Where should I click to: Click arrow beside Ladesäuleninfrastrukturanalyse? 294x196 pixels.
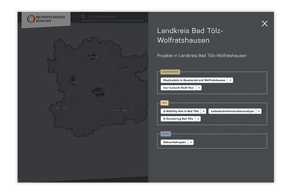pyautogui.click(x=259, y=111)
